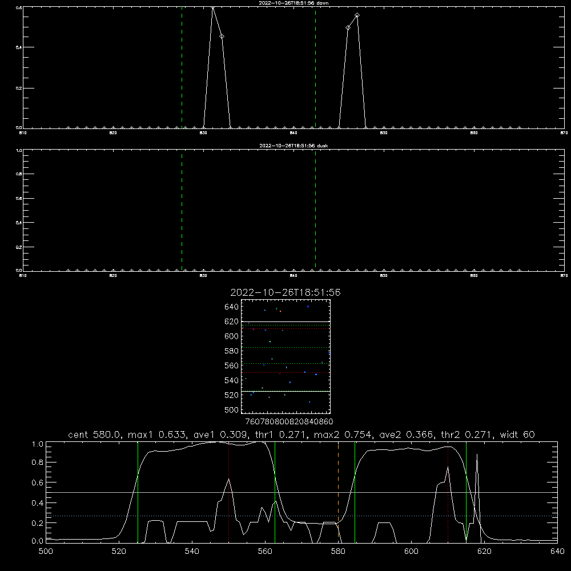The width and height of the screenshot is (571, 571).
Task: Click the dawn plot title text
Action: [x=293, y=3]
